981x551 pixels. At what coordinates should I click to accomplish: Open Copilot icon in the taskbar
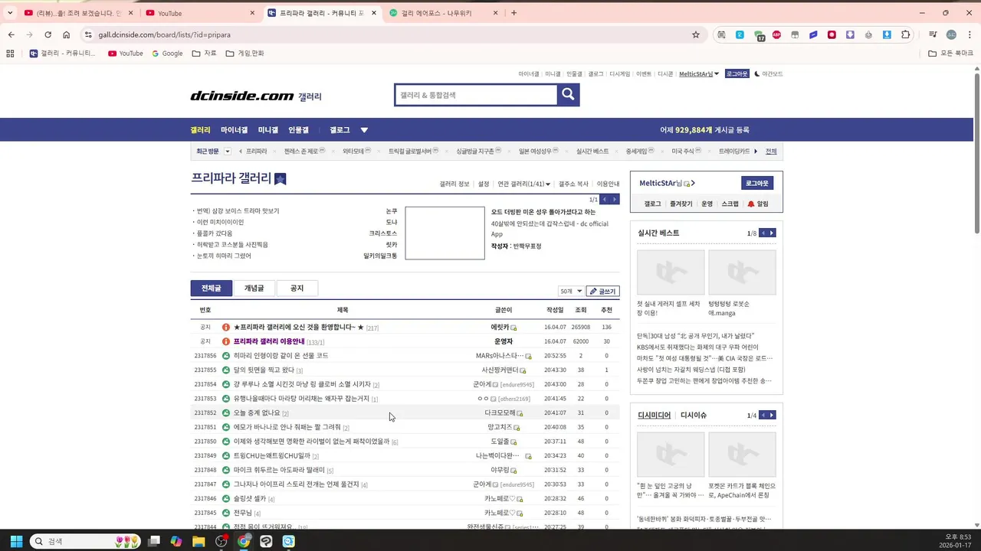176,541
